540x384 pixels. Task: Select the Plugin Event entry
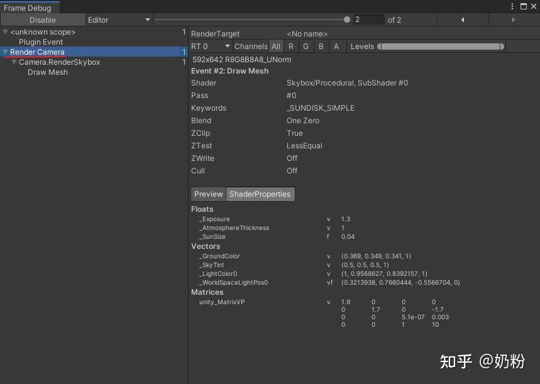pyautogui.click(x=41, y=41)
